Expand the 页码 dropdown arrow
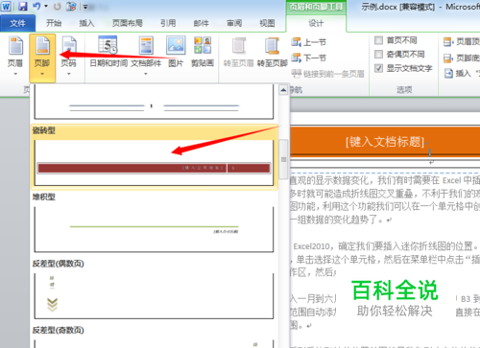This screenshot has width=480, height=348. (x=69, y=74)
